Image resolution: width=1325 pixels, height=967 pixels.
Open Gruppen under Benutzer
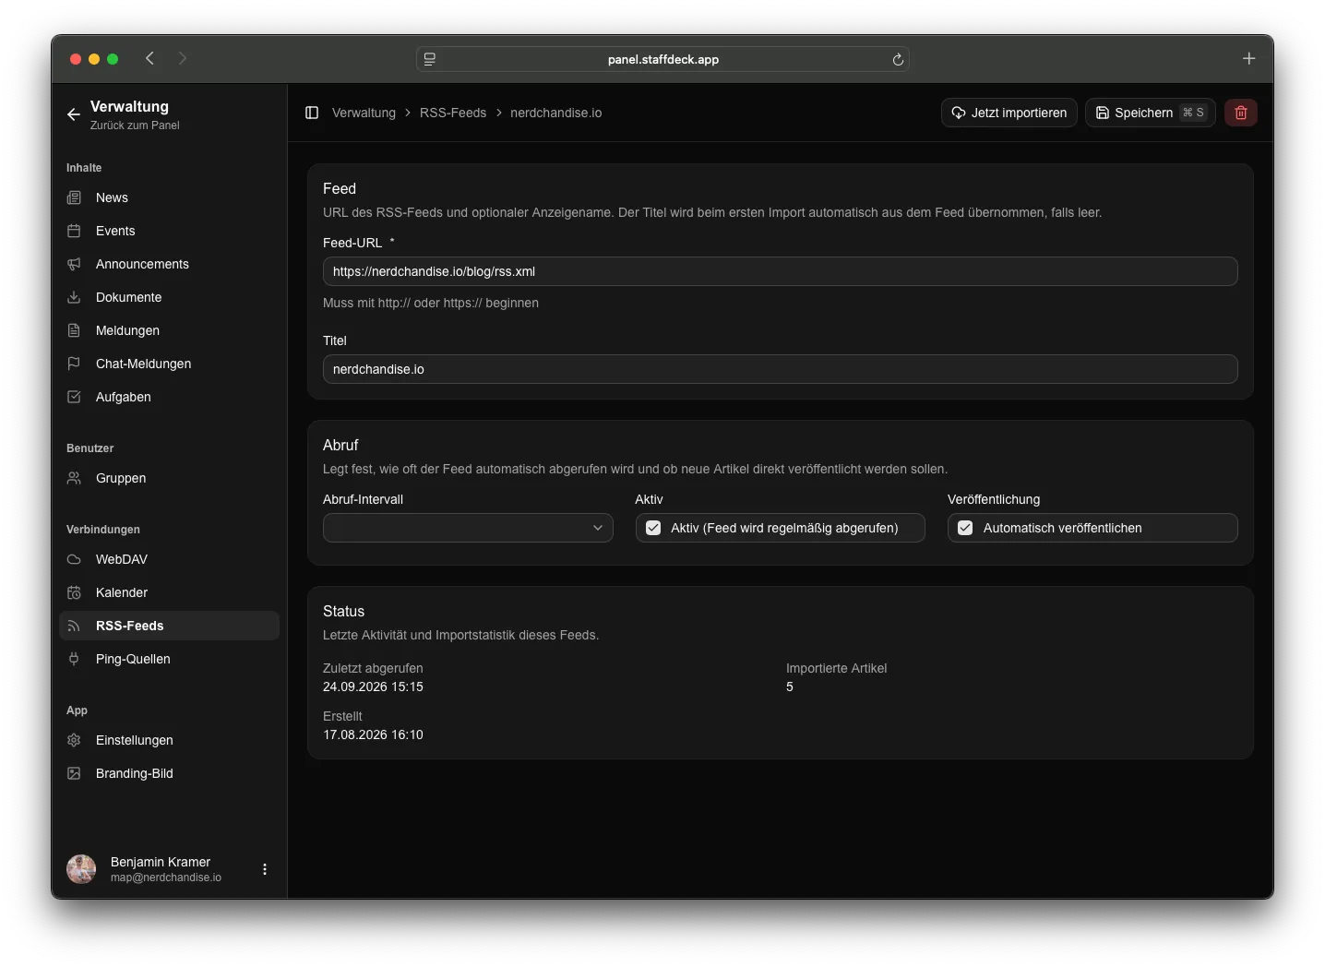pyautogui.click(x=169, y=478)
